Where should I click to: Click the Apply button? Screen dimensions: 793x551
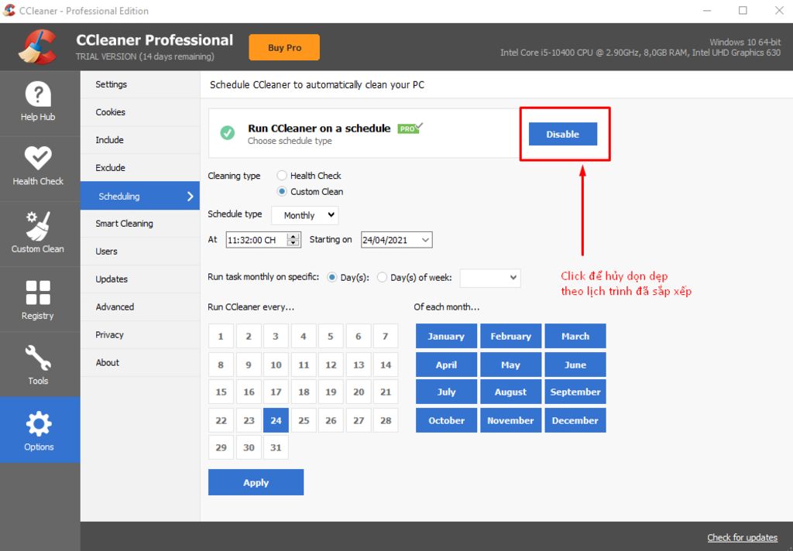click(x=256, y=482)
